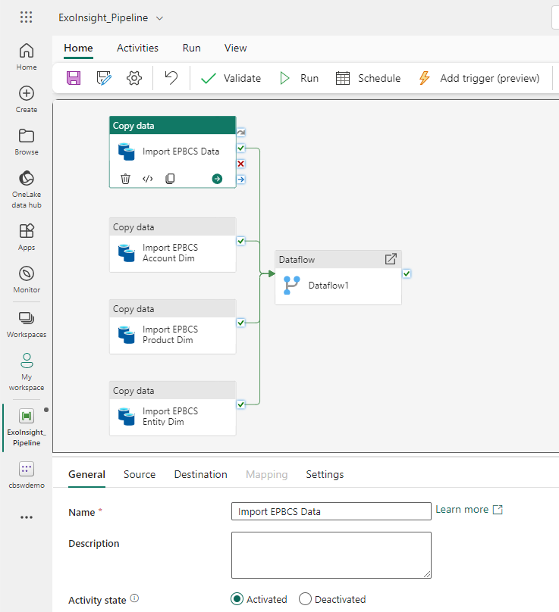The height and width of the screenshot is (612, 559).
Task: View code of Import EPBCS Data activity
Action: 148,179
